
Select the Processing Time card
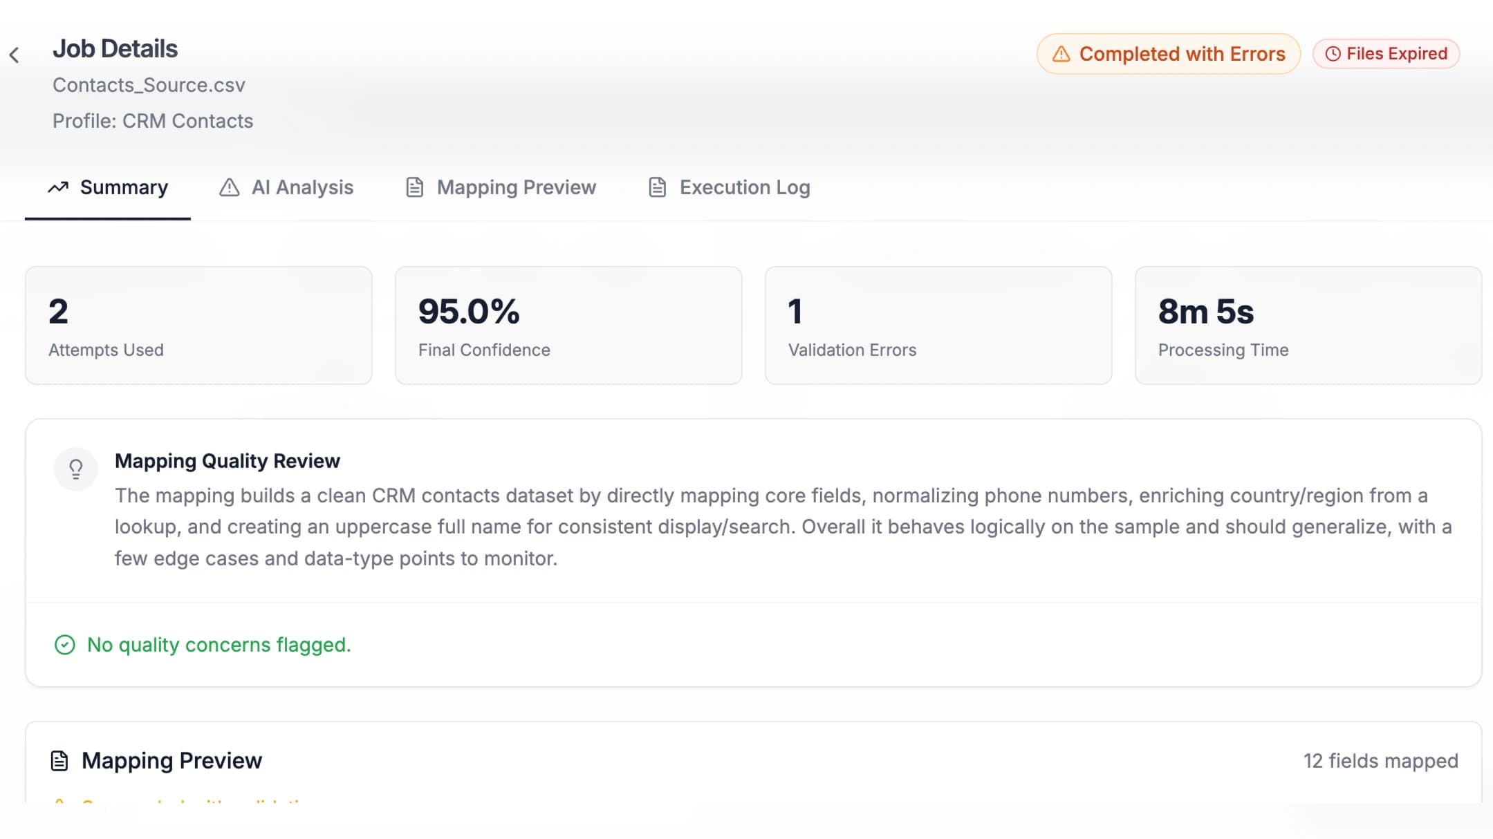[1308, 326]
